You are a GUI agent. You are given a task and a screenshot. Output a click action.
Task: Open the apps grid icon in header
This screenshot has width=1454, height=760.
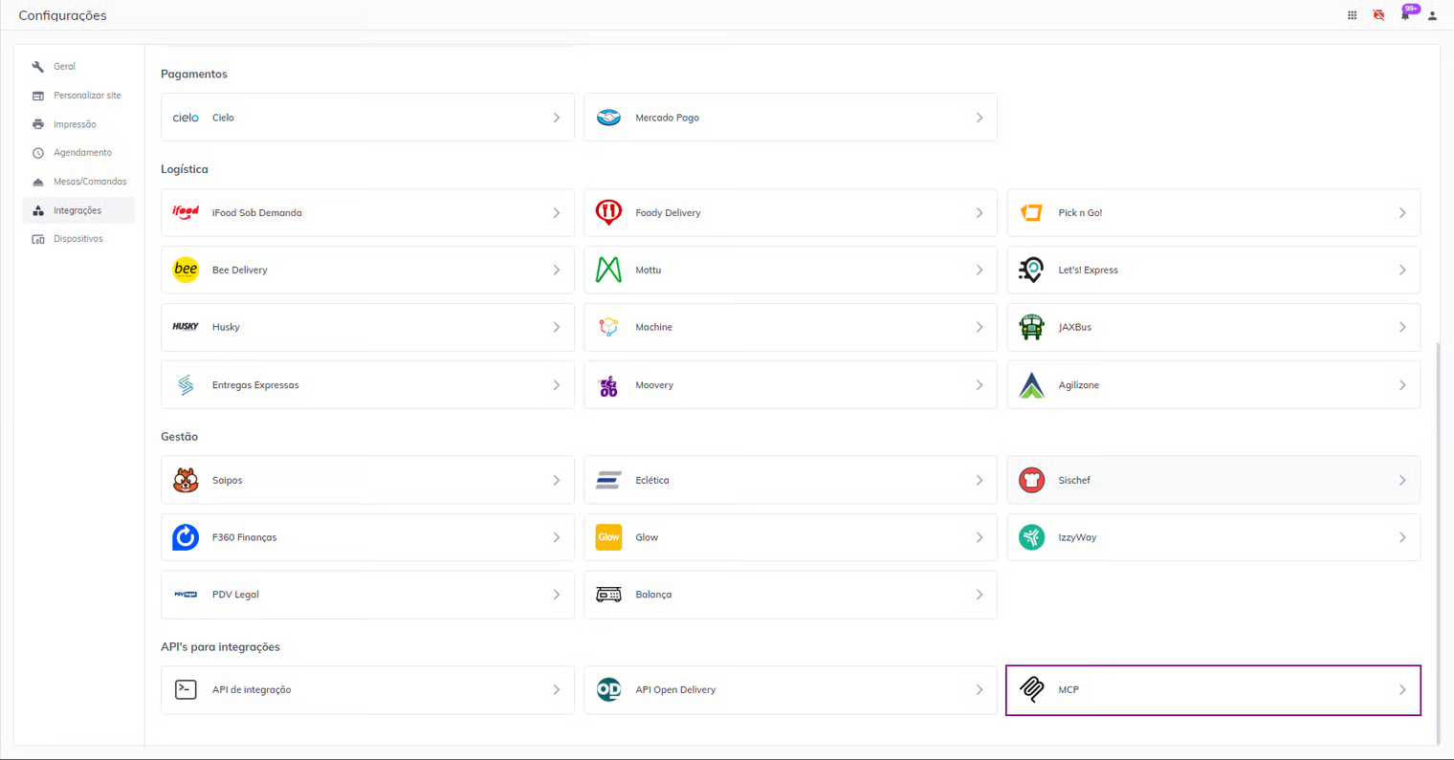[1352, 15]
